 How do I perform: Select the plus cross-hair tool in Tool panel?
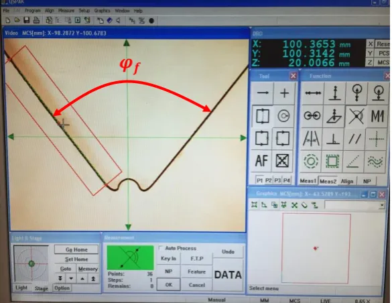click(x=284, y=93)
